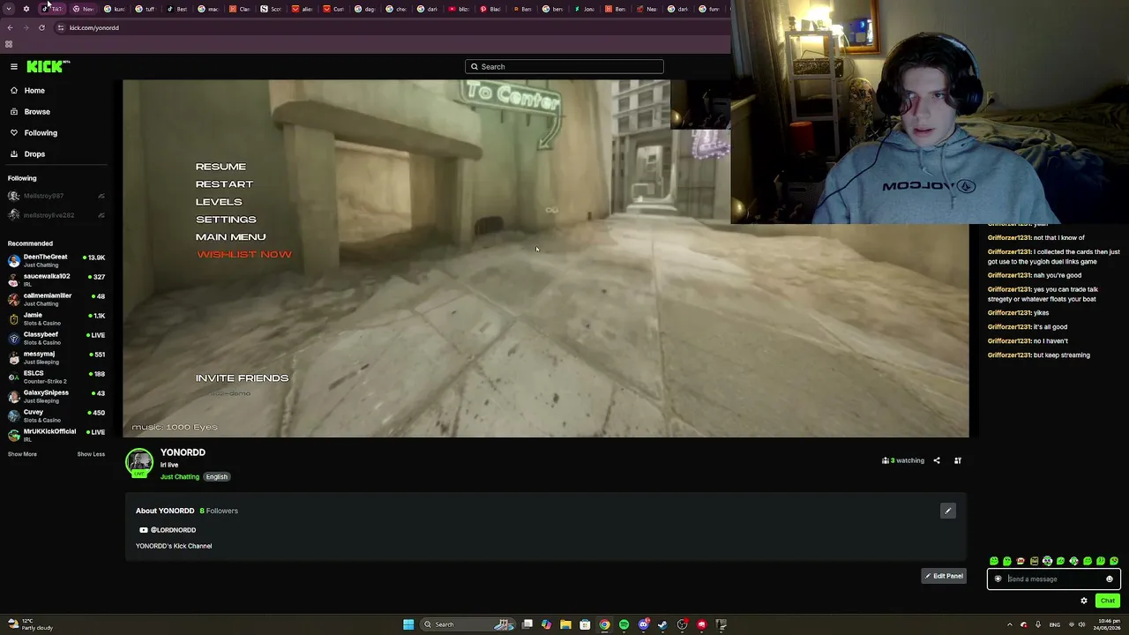The width and height of the screenshot is (1129, 635).
Task: Open File Explorer from the taskbar
Action: (565, 624)
